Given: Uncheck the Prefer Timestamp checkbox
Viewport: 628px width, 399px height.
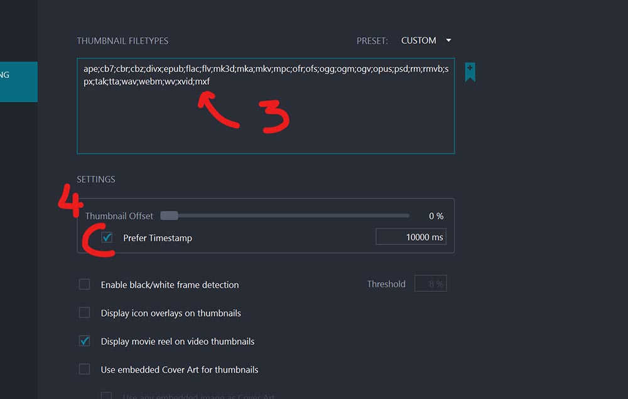Looking at the screenshot, I should [107, 238].
